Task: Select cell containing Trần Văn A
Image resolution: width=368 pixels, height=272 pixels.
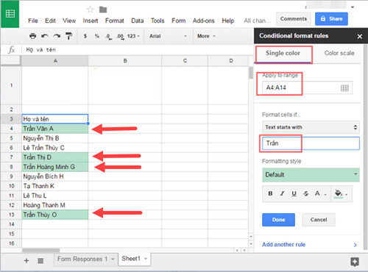Action: coord(55,129)
